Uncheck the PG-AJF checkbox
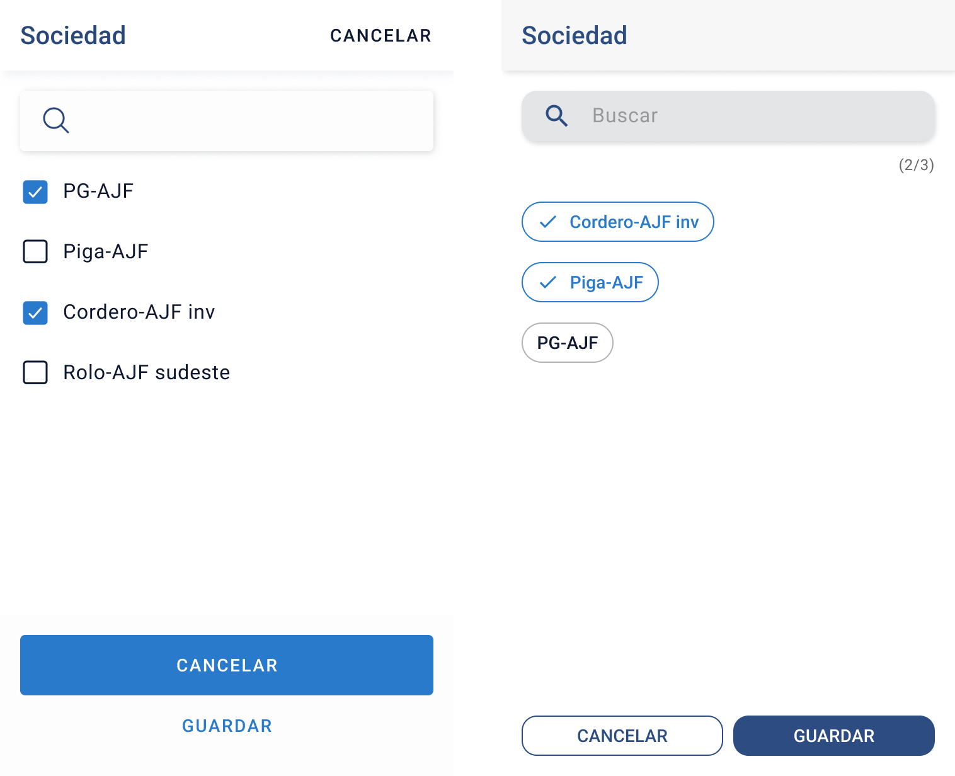955x776 pixels. click(35, 191)
